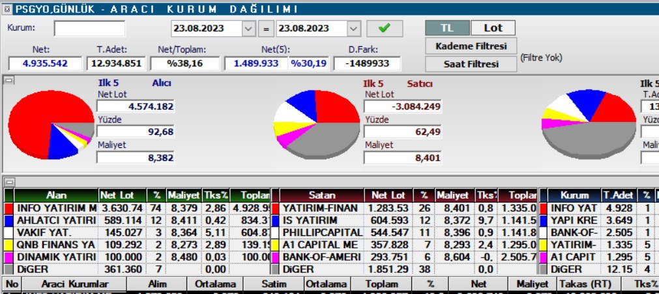
Task: Click the Satıcı pie chart
Action: click(317, 125)
